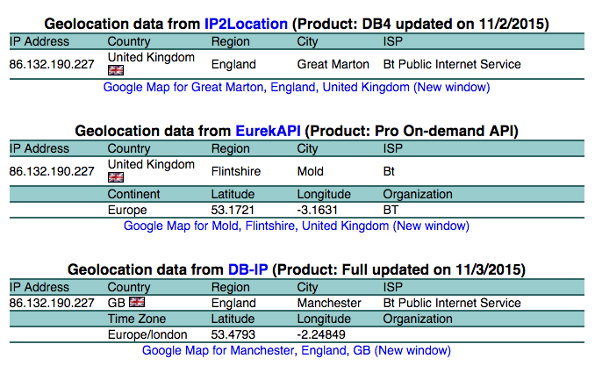Screen dimensions: 595x373
Task: Open Google Map for Manchester, England, GB
Action: coord(296,350)
